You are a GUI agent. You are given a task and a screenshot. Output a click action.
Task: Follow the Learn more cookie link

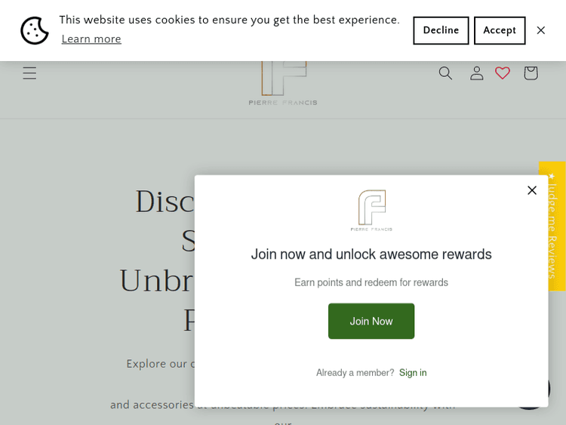[x=91, y=39]
